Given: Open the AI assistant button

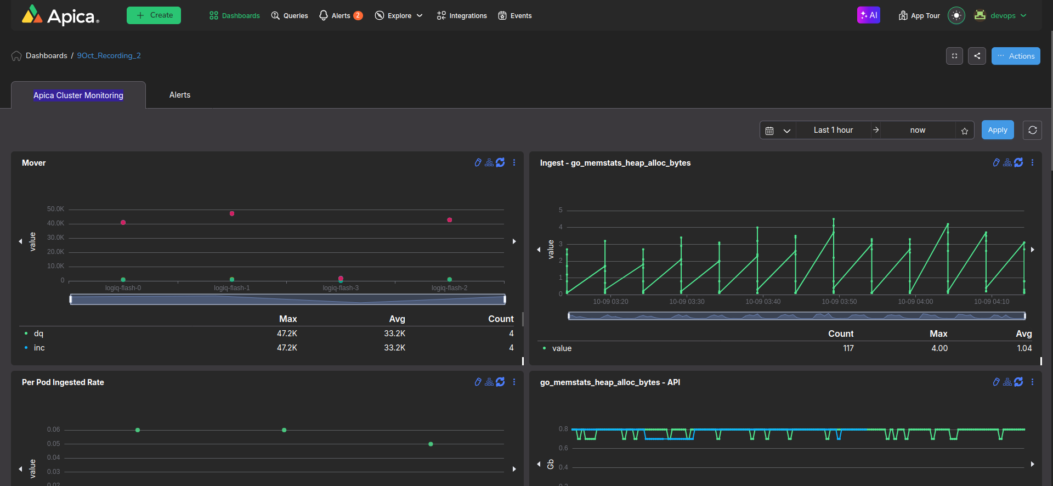Looking at the screenshot, I should [868, 15].
